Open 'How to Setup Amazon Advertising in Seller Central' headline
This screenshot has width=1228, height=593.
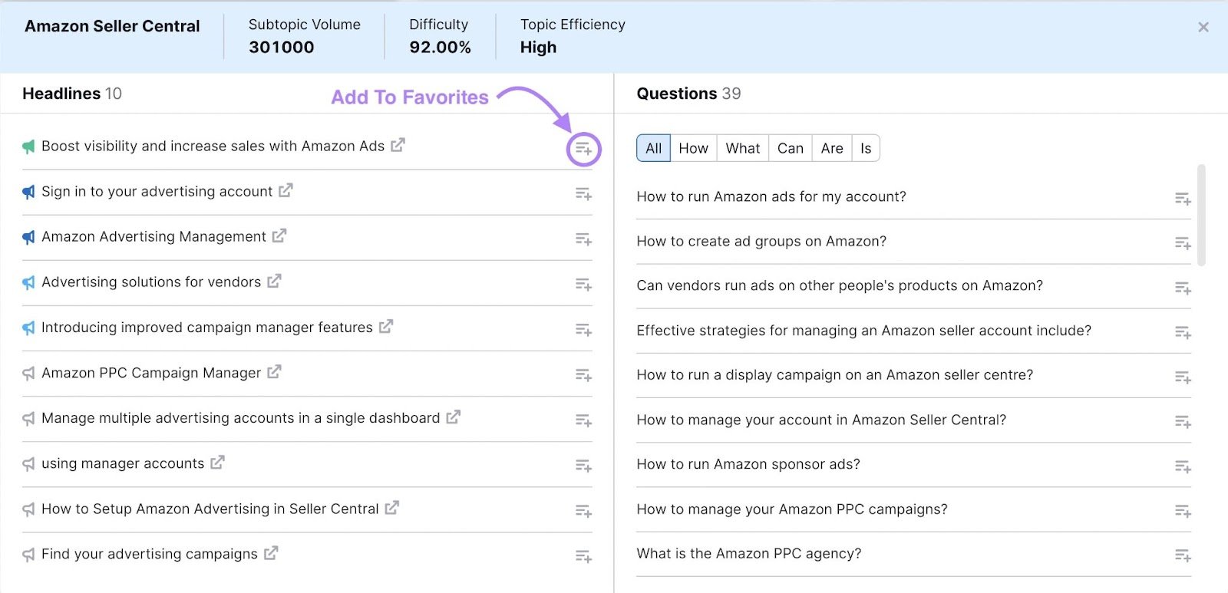pos(210,509)
